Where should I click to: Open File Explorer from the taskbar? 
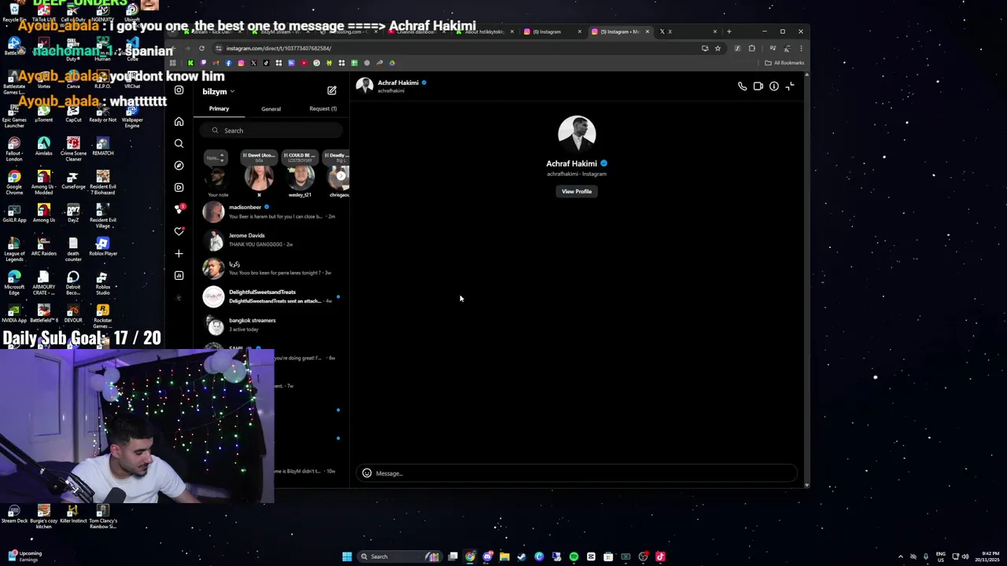point(504,557)
